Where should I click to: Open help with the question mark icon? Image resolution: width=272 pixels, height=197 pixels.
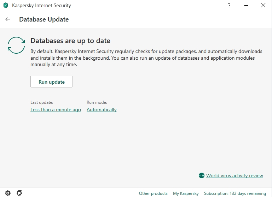(229, 5)
